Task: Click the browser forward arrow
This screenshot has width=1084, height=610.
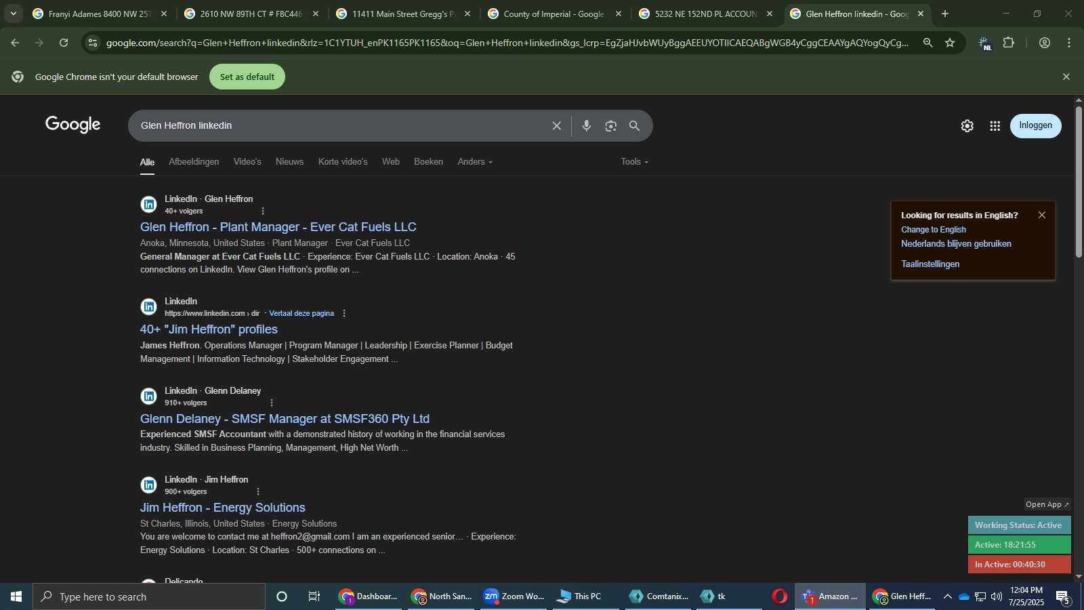Action: coord(39,43)
